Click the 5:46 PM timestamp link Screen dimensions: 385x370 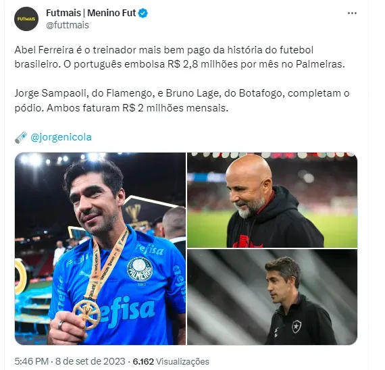click(x=32, y=361)
